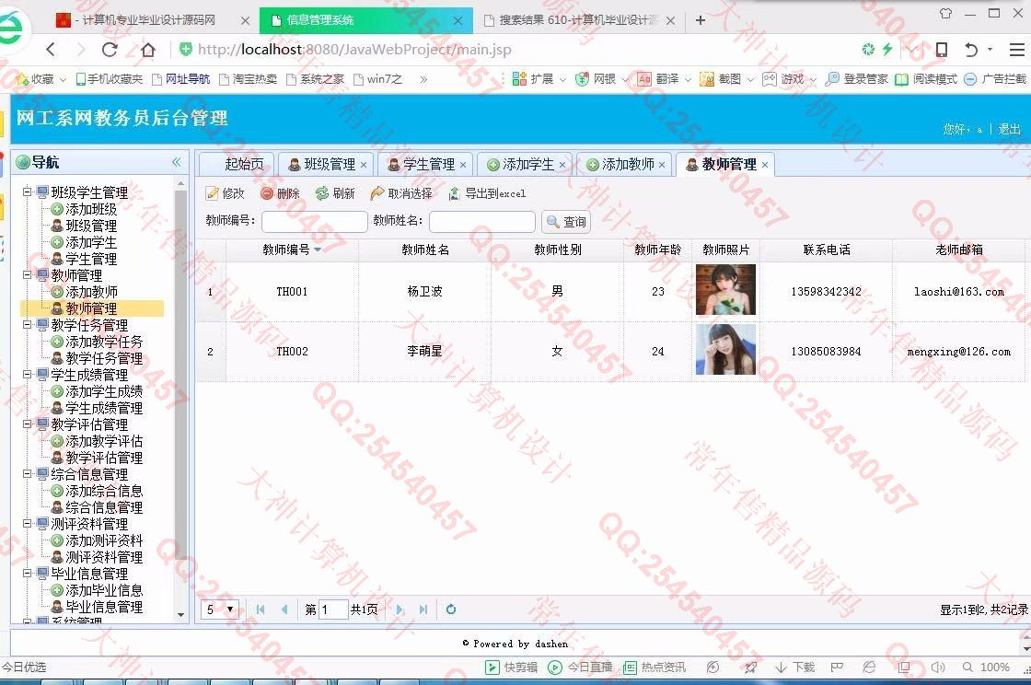Click the browser reload icon
The height and width of the screenshot is (685, 1031).
point(110,50)
